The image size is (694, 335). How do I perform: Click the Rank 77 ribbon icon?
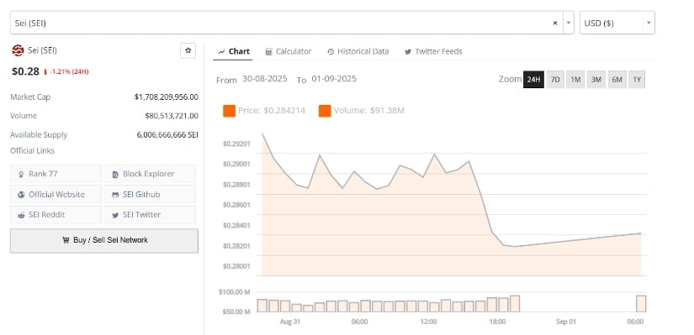click(21, 175)
